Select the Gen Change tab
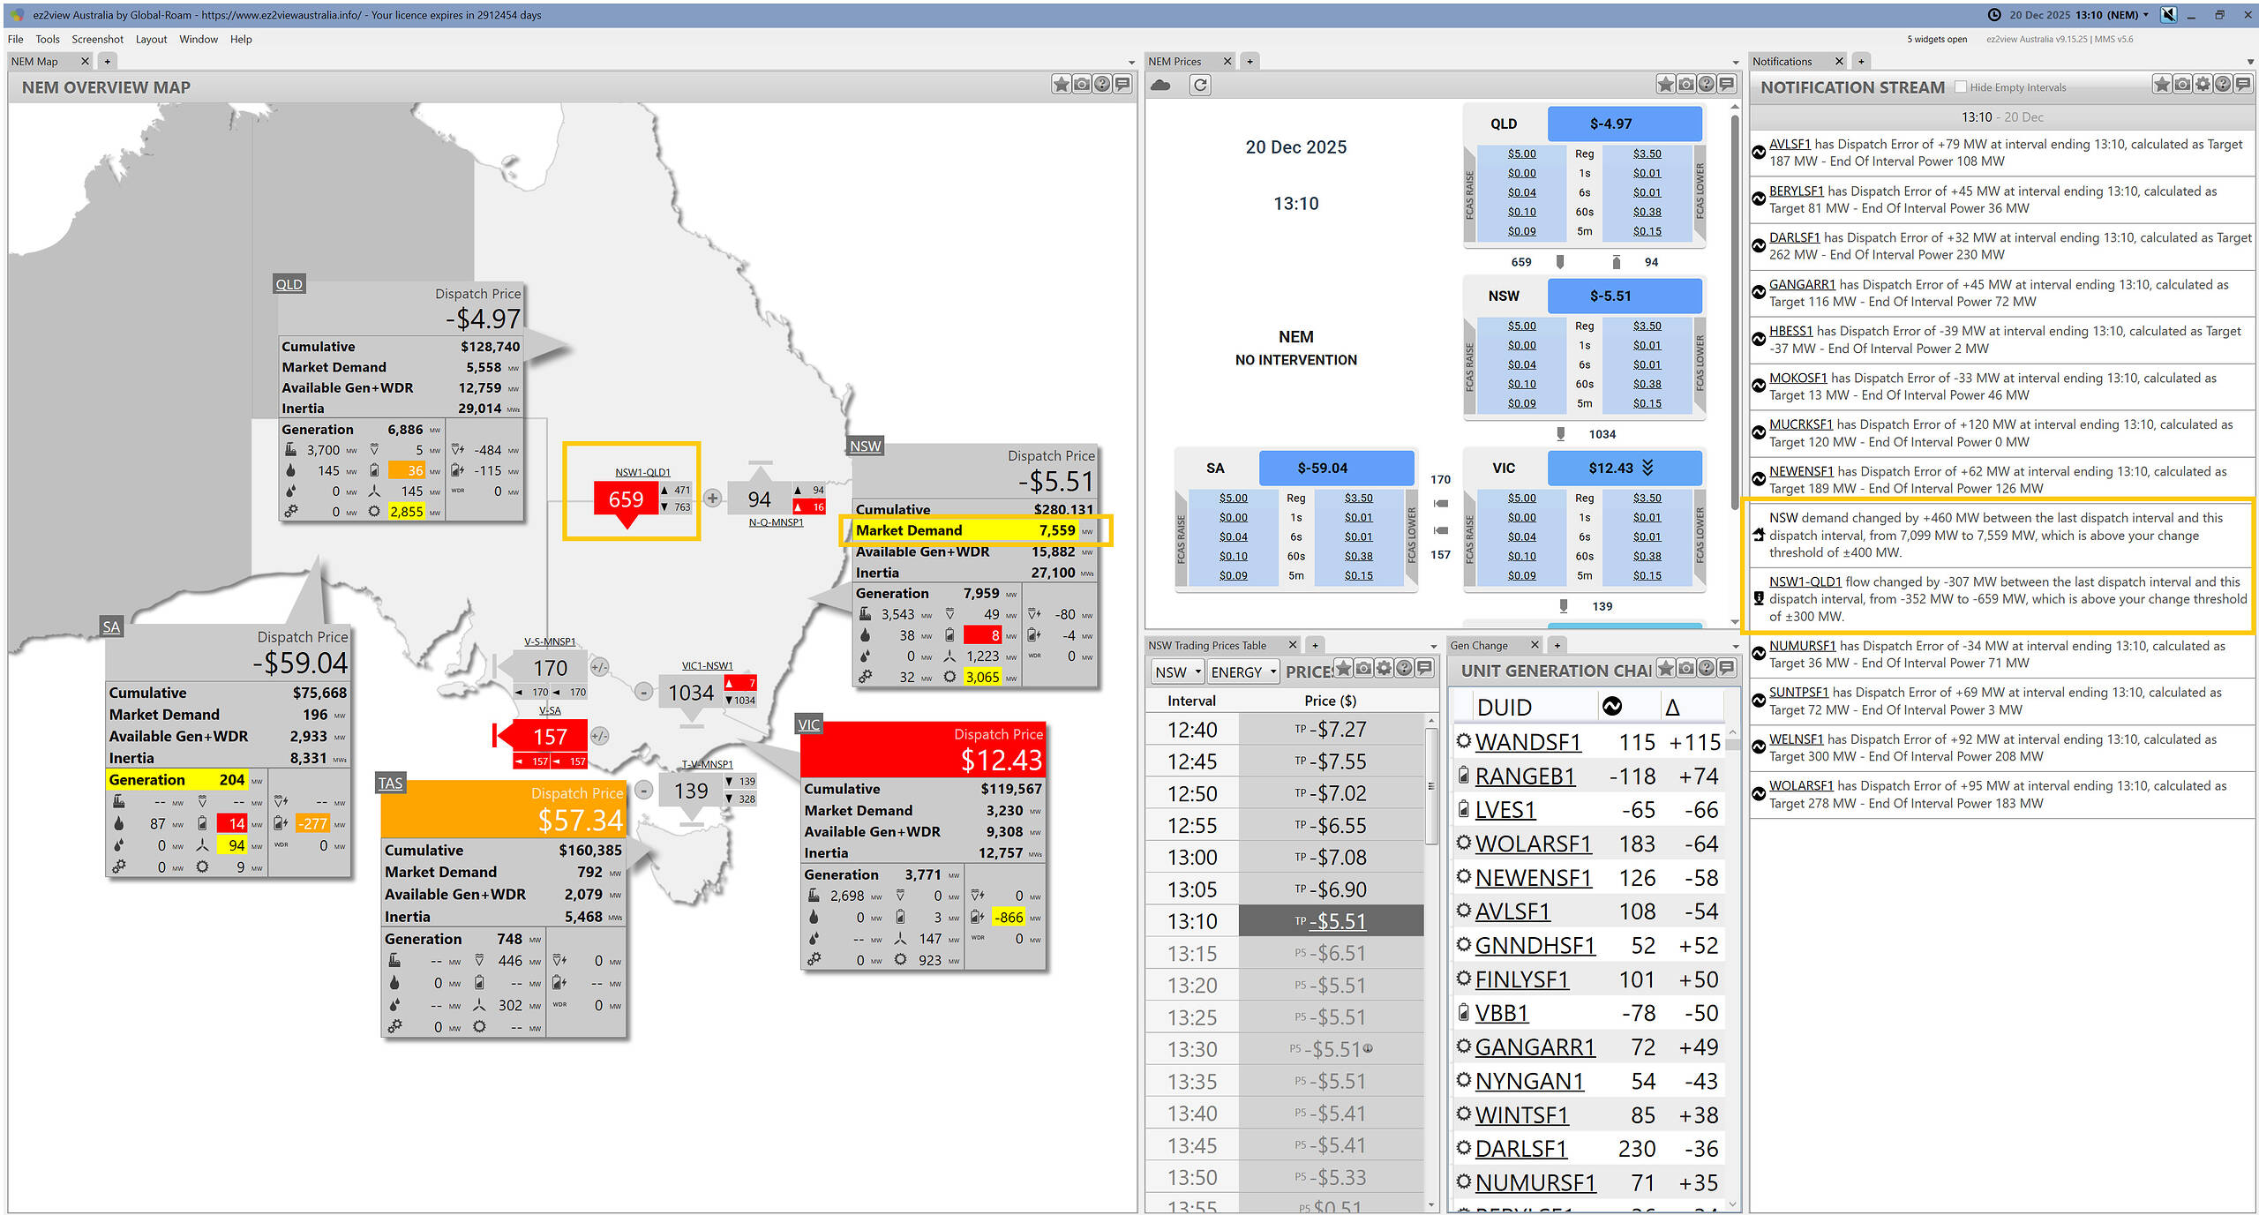This screenshot has height=1215, width=2259. pyautogui.click(x=1480, y=645)
